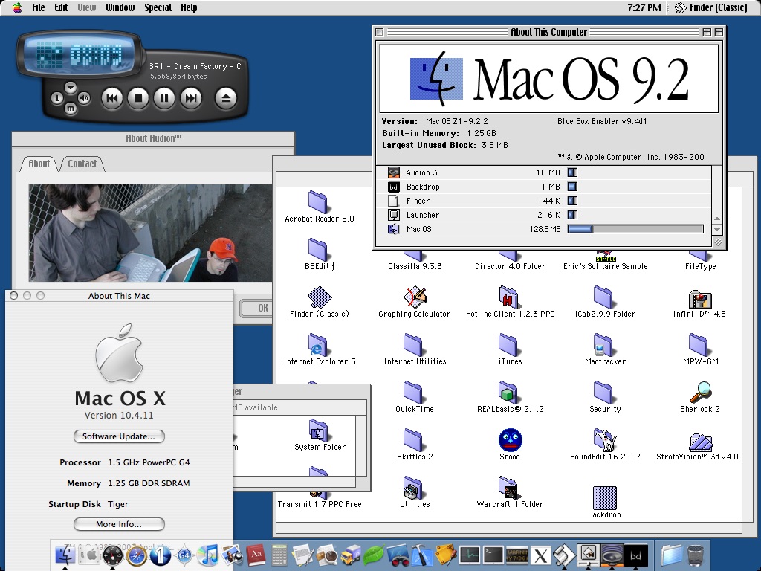
Task: Select the SoundEdit 16 2.0.7 folder icon
Action: (x=605, y=440)
